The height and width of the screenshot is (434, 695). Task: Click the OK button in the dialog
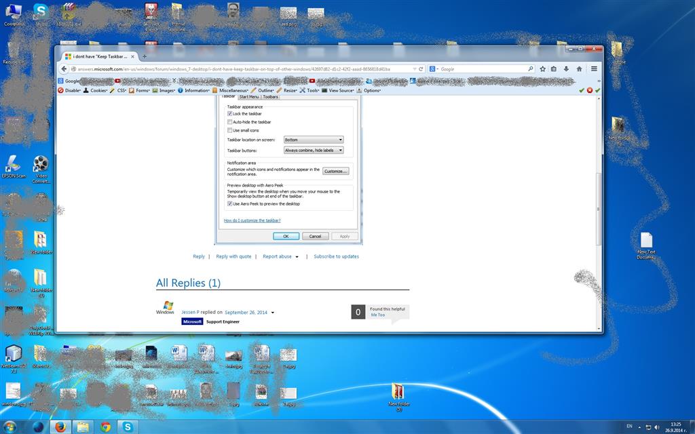click(x=286, y=237)
